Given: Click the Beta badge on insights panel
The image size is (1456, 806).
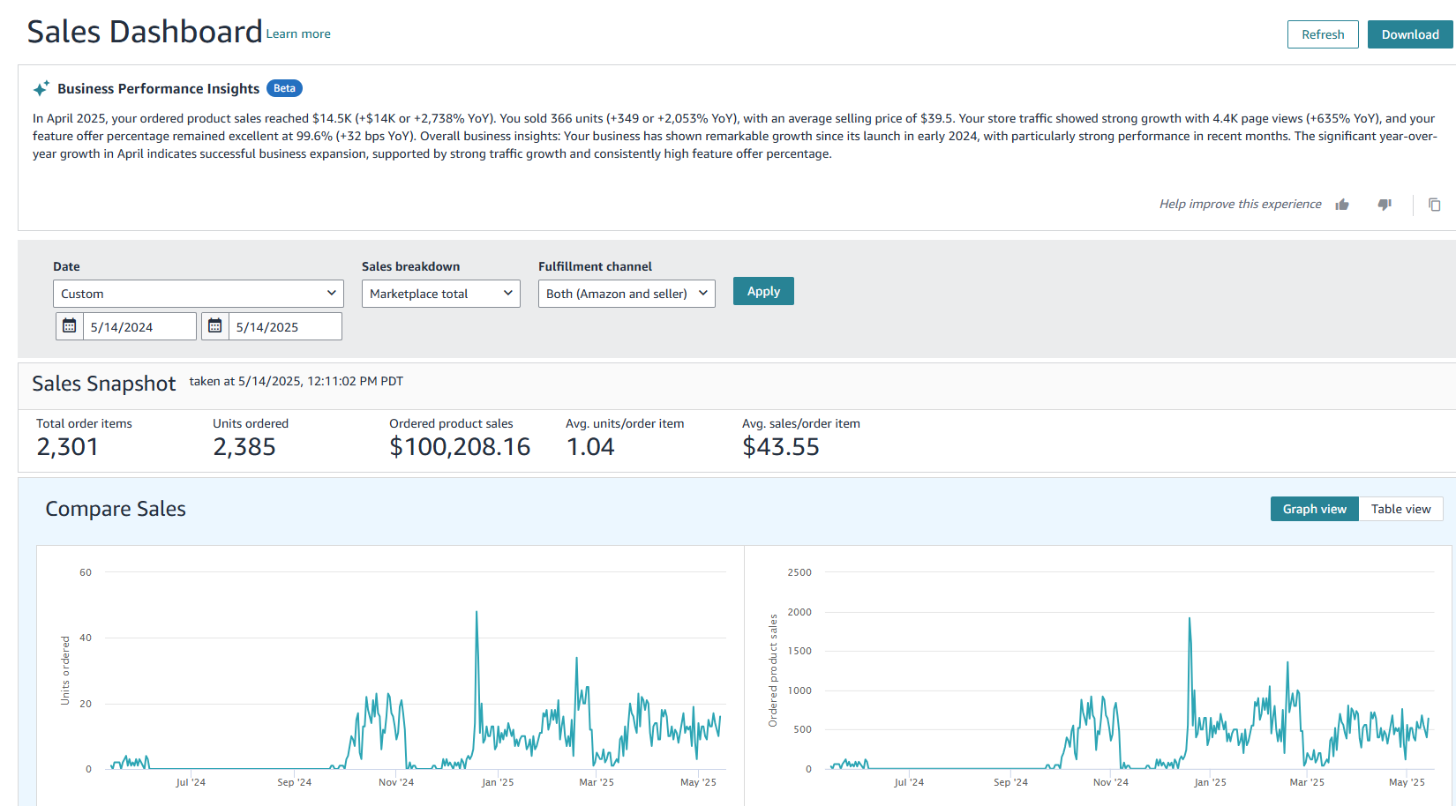Looking at the screenshot, I should click(284, 88).
